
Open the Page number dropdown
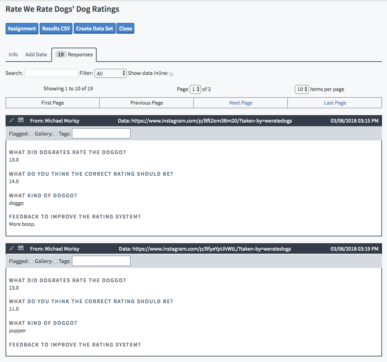tap(195, 89)
